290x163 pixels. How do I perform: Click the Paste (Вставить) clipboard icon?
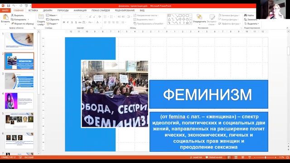5,17
